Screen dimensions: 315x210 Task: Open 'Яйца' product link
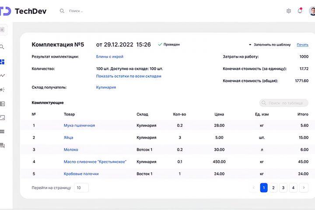(x=69, y=138)
